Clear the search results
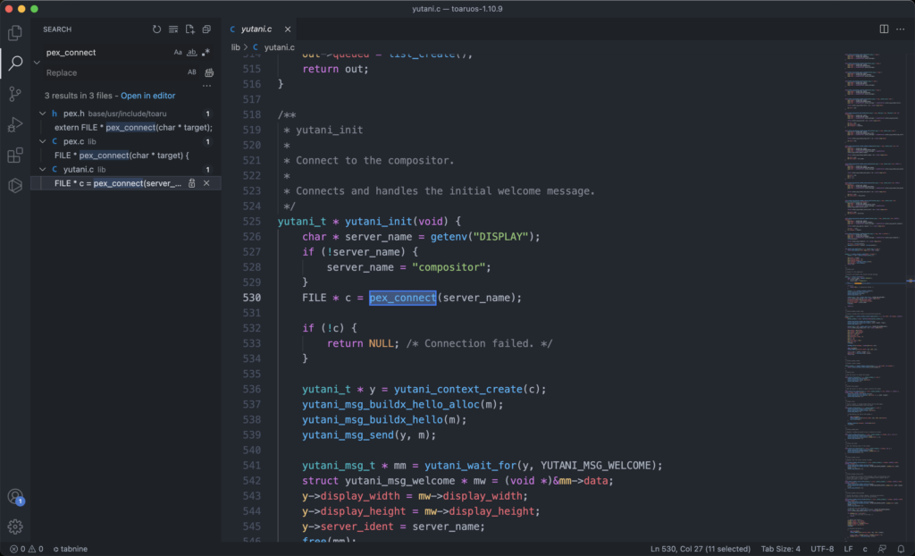Viewport: 915px width, 556px height. [x=173, y=29]
